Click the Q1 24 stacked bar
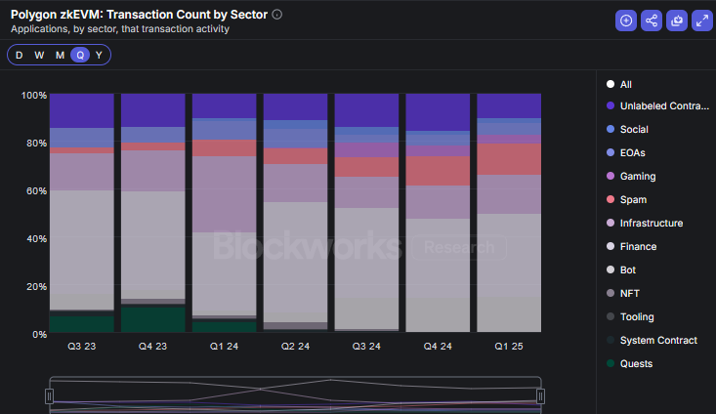 pyautogui.click(x=225, y=213)
